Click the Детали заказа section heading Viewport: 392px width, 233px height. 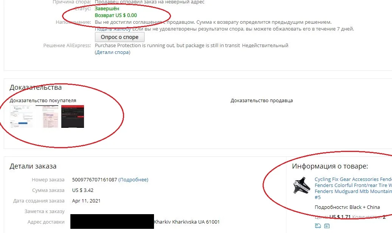[x=33, y=166]
